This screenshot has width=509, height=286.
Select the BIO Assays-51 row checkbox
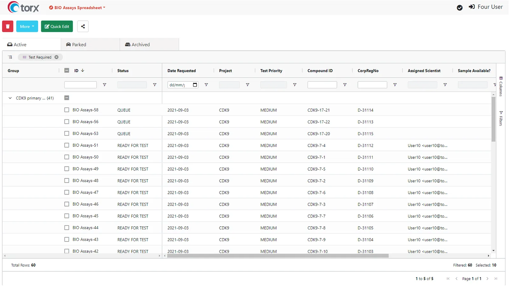coord(66,145)
